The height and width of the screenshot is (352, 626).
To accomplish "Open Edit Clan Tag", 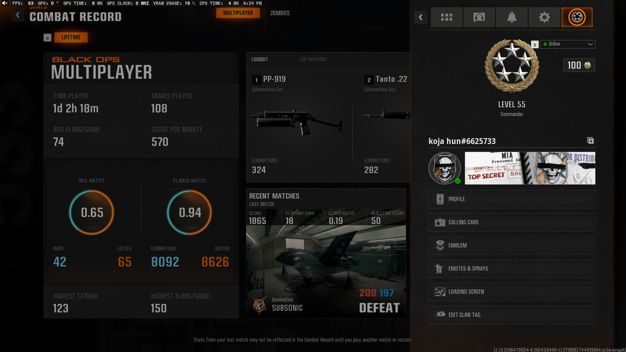I will tap(512, 314).
